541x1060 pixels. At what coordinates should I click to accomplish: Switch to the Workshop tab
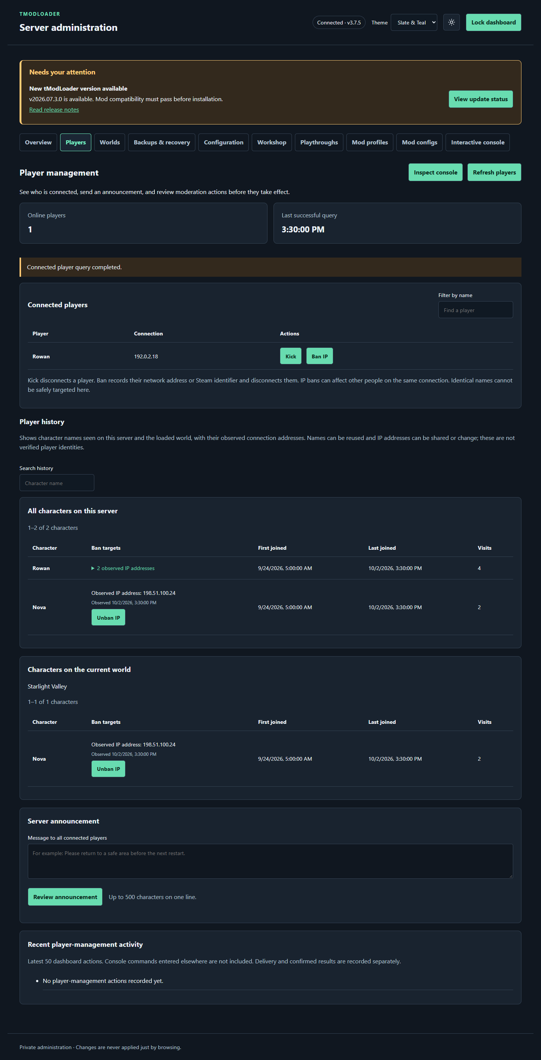272,143
